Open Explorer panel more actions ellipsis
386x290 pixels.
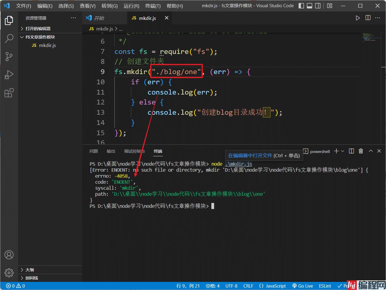[73, 18]
